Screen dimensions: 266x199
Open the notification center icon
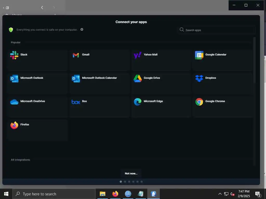[x=258, y=194]
